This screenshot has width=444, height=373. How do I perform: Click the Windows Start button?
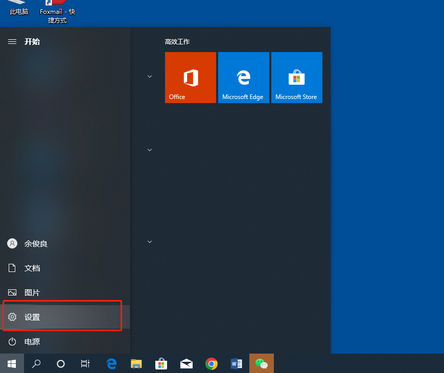pyautogui.click(x=12, y=363)
